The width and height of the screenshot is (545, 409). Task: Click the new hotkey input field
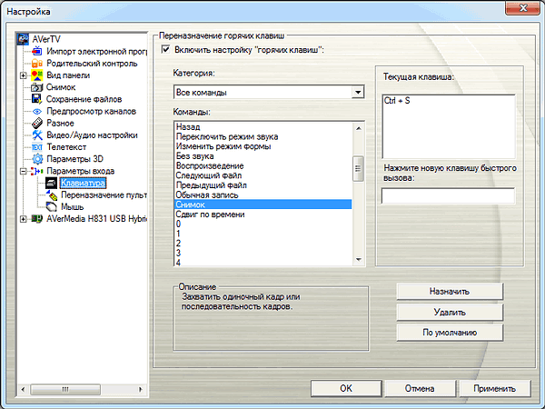point(448,195)
